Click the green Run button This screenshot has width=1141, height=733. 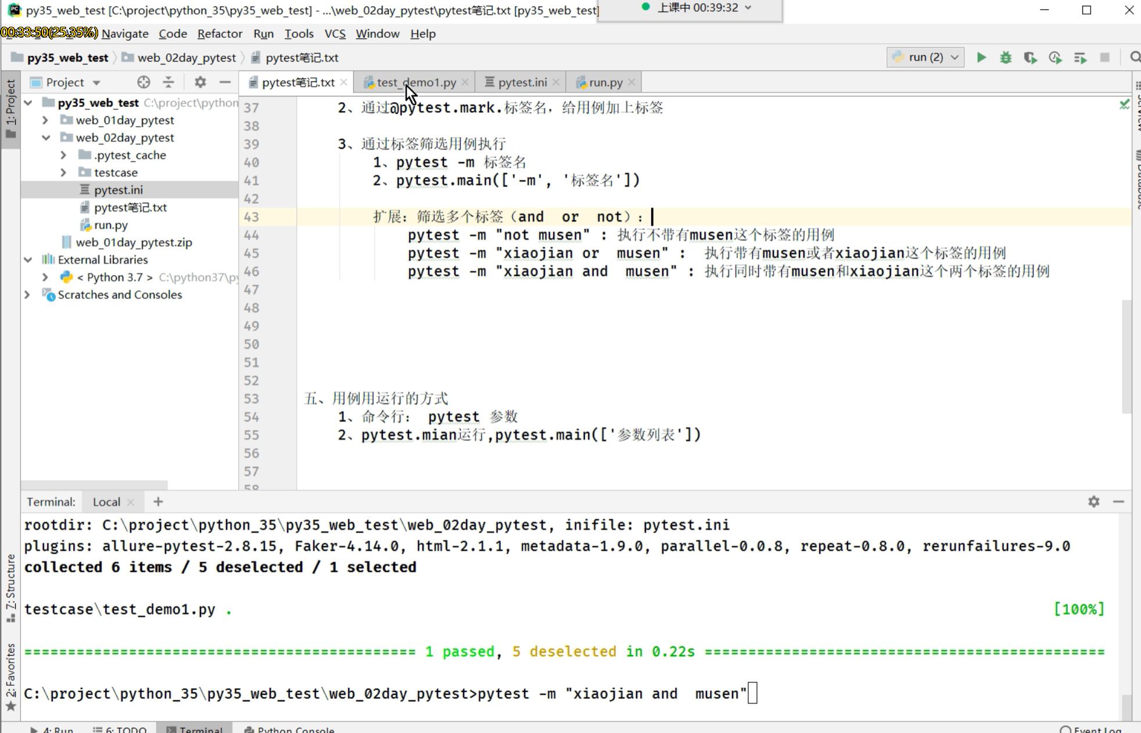[981, 58]
